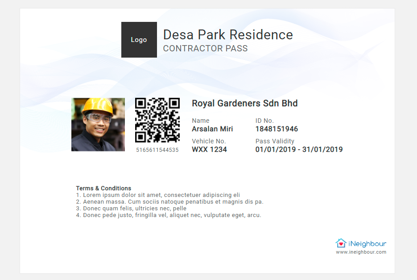Select the name Arsalan Miri
The image size is (417, 280).
tap(212, 129)
